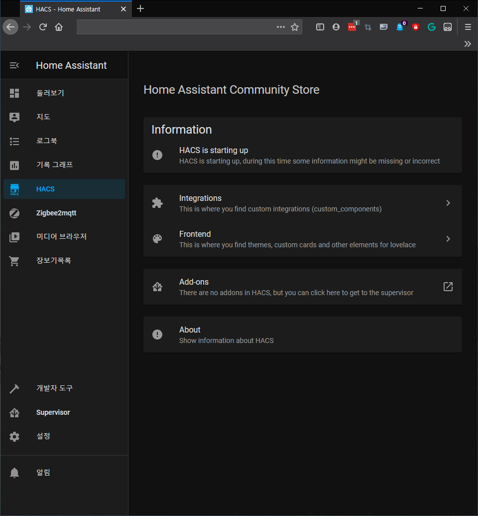The height and width of the screenshot is (516, 478).
Task: Open the 로그북 logbook page
Action: 64,141
